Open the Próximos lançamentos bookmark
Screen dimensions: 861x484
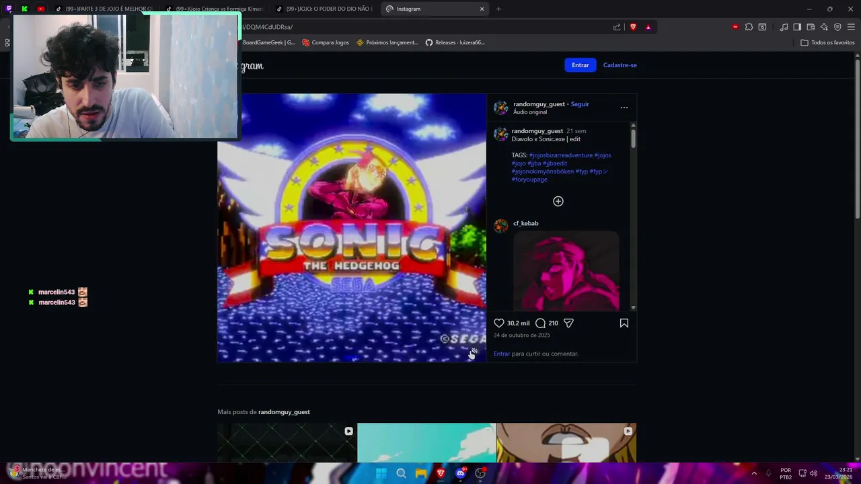pyautogui.click(x=387, y=42)
